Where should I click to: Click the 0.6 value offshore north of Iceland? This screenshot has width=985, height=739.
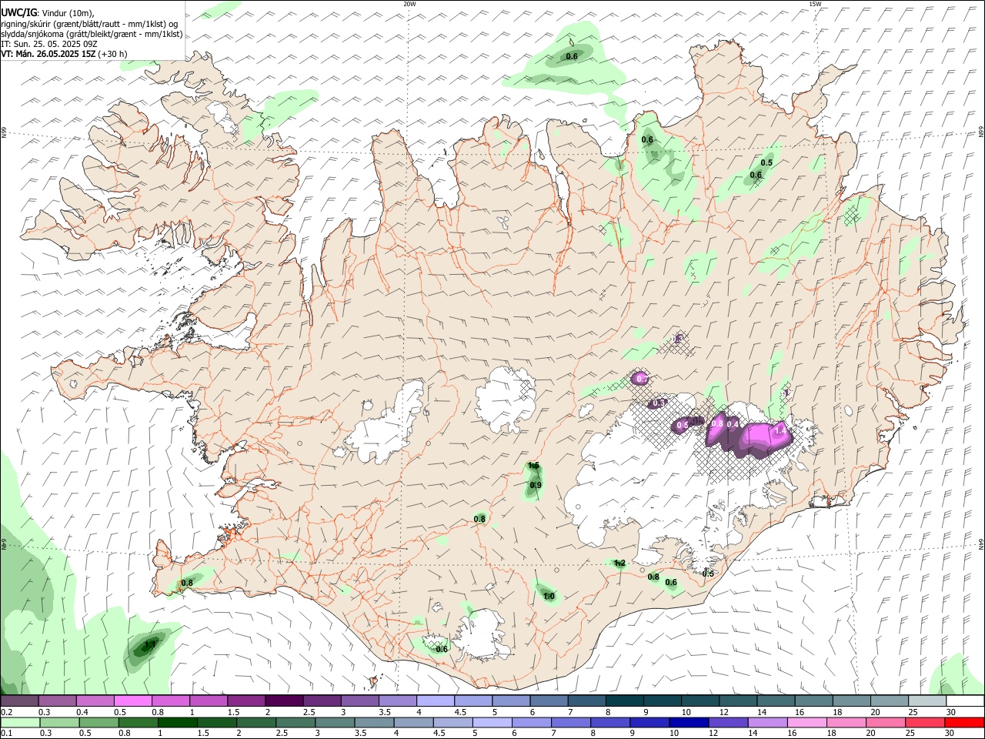572,56
